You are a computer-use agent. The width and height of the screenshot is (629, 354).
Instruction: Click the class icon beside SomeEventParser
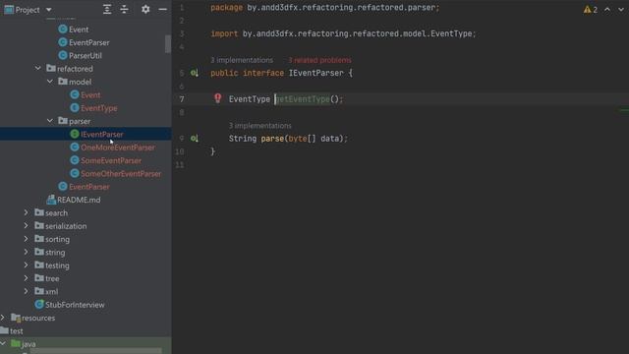(x=75, y=160)
